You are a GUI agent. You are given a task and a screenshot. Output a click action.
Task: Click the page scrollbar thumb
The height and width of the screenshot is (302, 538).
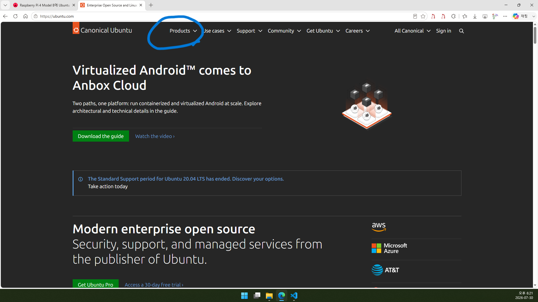pos(535,35)
